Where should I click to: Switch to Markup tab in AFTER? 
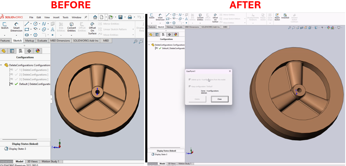coord(170,27)
